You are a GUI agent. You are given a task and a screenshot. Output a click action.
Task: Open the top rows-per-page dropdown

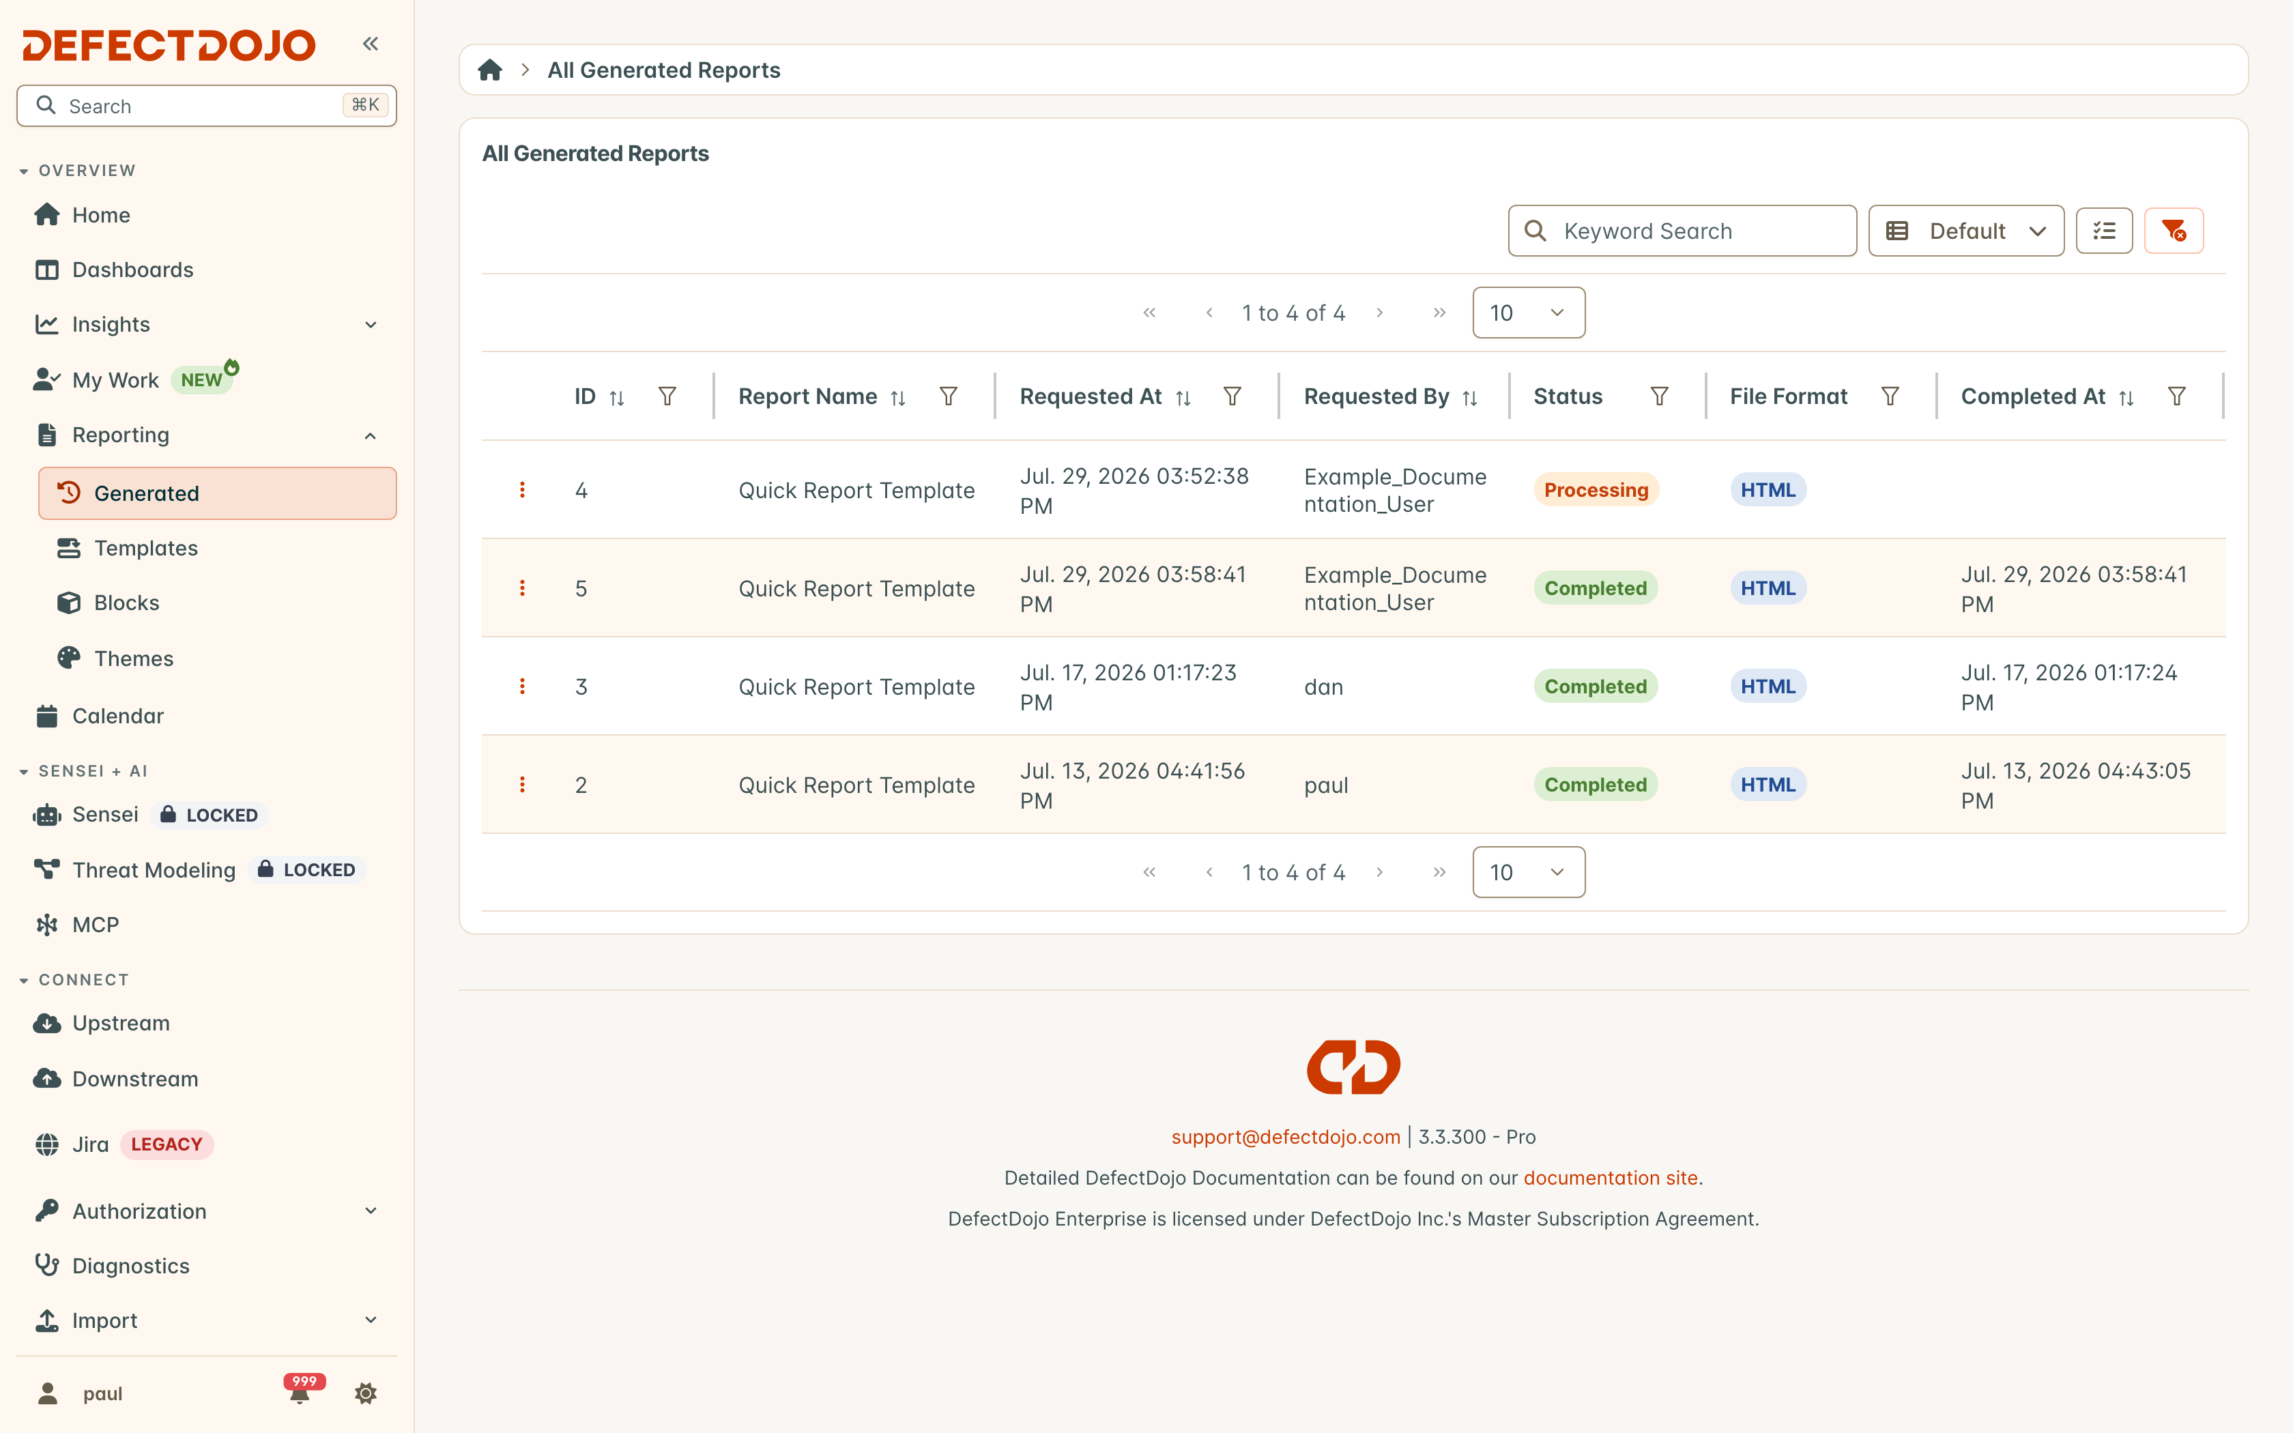pos(1529,313)
